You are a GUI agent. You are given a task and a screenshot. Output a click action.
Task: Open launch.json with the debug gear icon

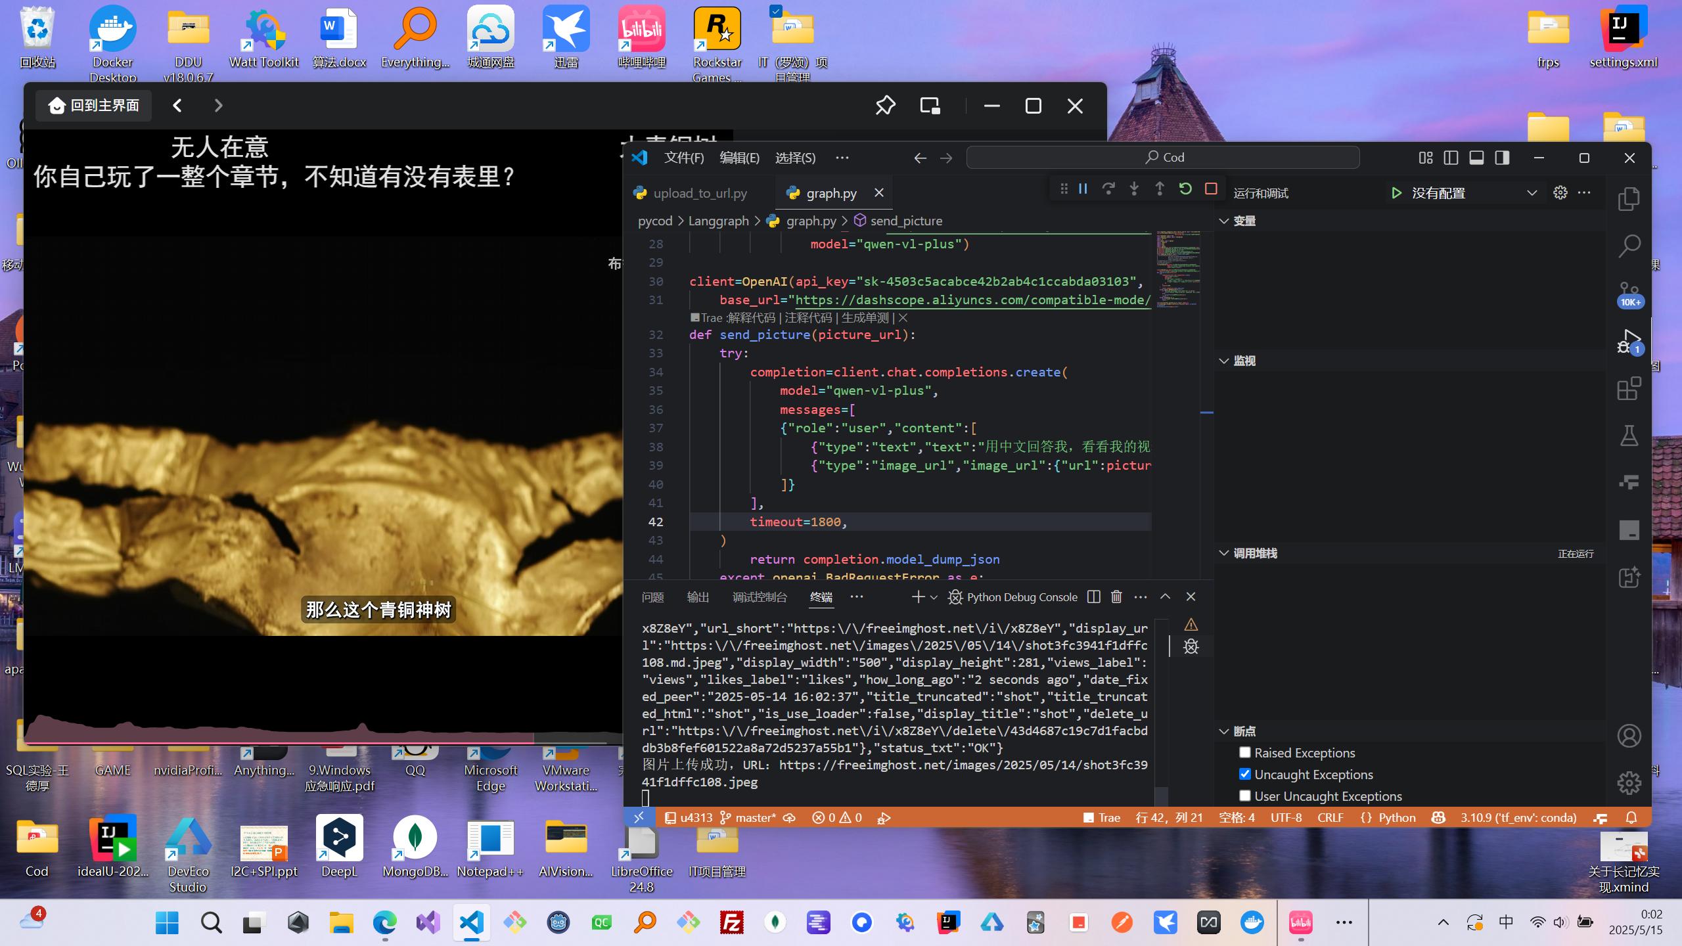[x=1560, y=192]
